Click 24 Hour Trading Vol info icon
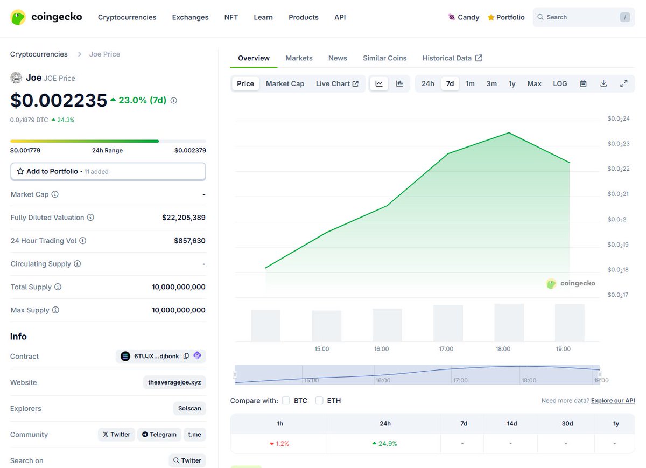The height and width of the screenshot is (468, 646). (x=82, y=241)
